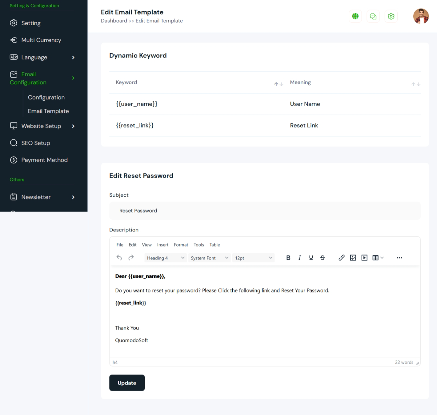Open the Multi Currency sidebar item

click(x=41, y=40)
